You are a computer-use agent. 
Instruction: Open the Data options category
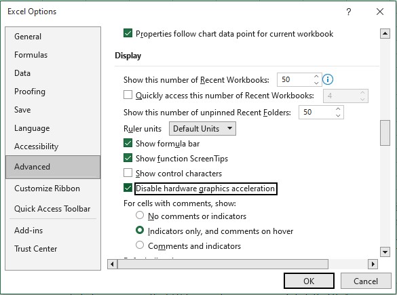click(53, 73)
